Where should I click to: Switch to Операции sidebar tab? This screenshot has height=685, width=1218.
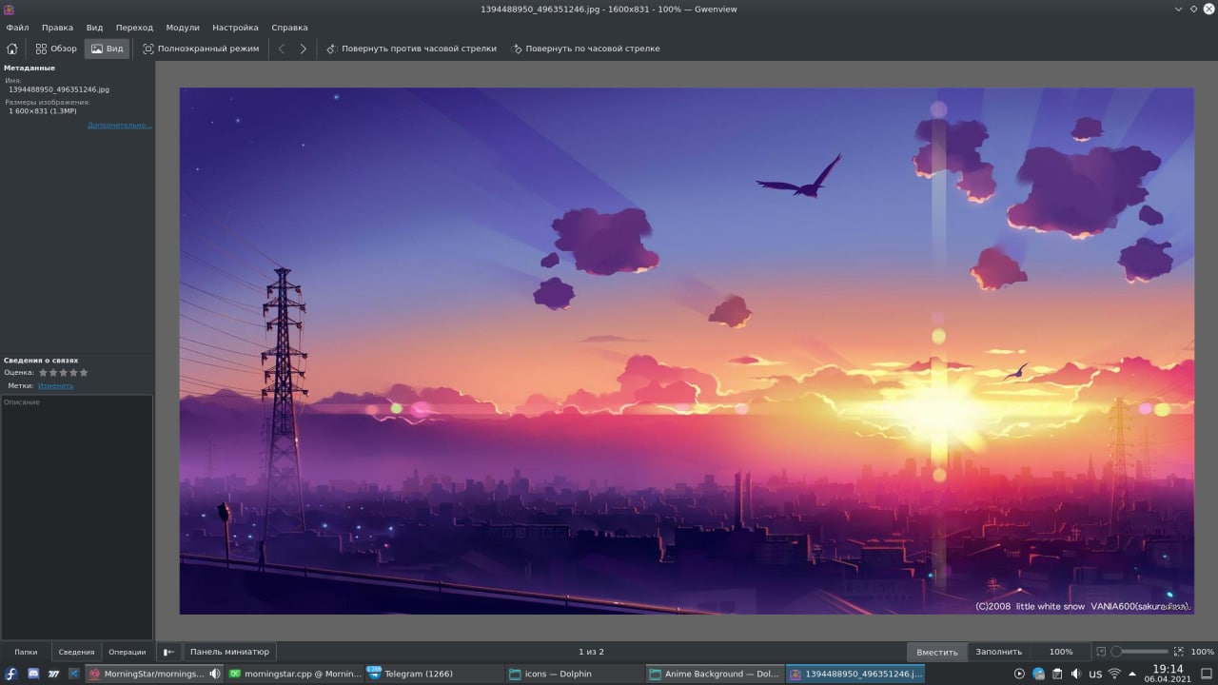[128, 652]
